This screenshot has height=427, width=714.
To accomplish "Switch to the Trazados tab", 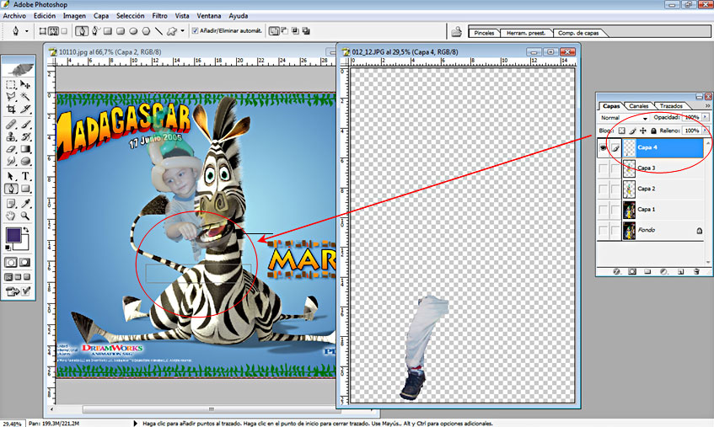I will pyautogui.click(x=671, y=106).
